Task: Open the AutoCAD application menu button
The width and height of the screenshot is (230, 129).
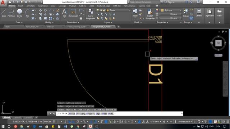Action: tap(3, 3)
